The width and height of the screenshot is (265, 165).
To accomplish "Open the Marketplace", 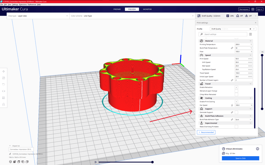I will [244, 9].
